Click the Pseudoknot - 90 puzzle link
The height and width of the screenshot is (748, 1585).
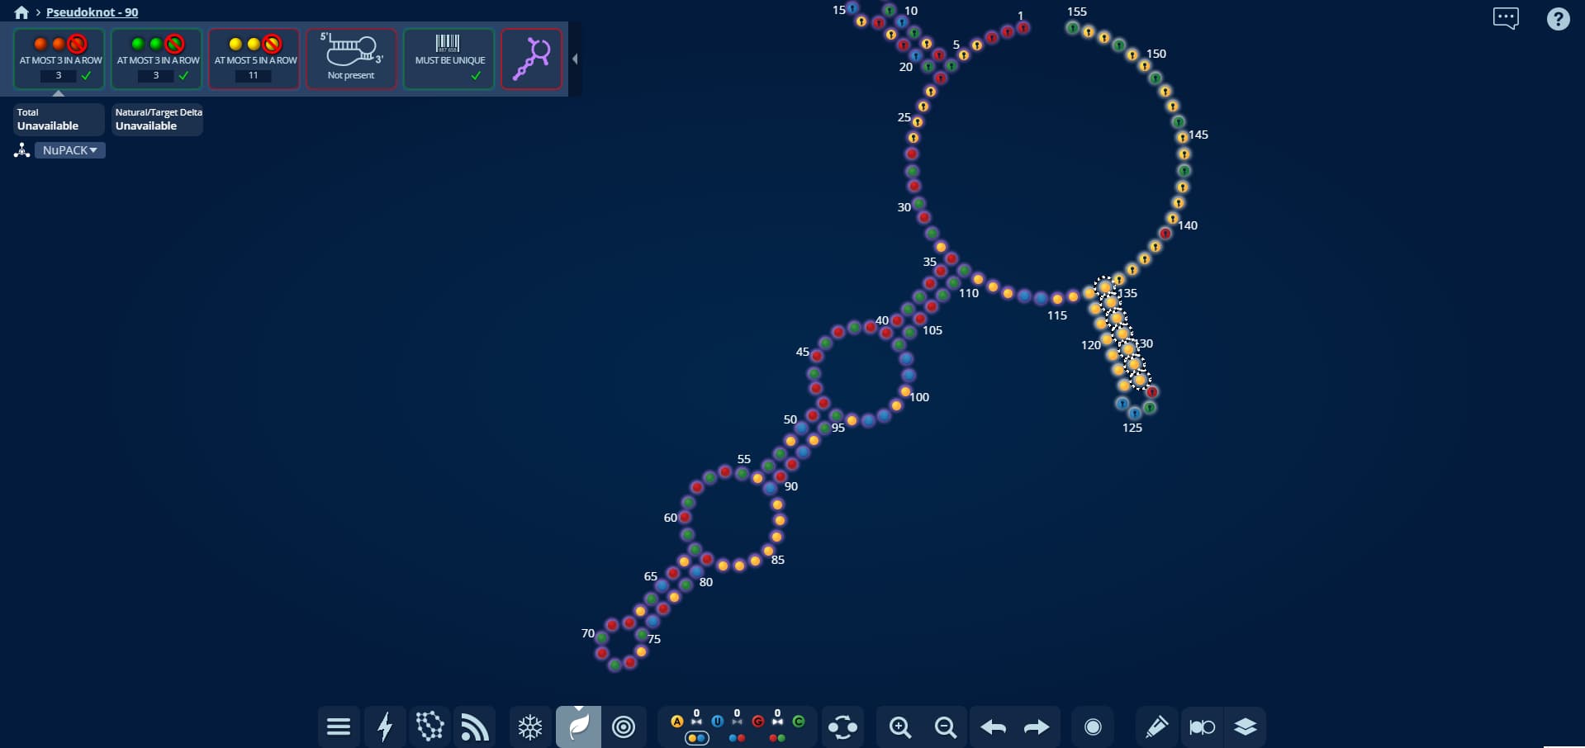click(x=92, y=12)
